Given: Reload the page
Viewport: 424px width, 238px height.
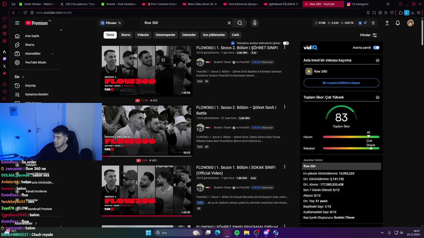Looking at the screenshot, I should point(25,13).
